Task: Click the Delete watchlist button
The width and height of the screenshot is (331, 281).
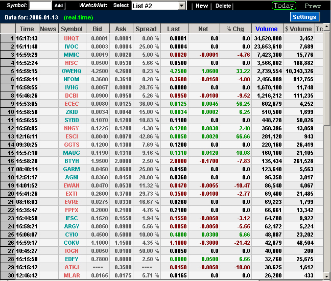Action: (x=223, y=6)
